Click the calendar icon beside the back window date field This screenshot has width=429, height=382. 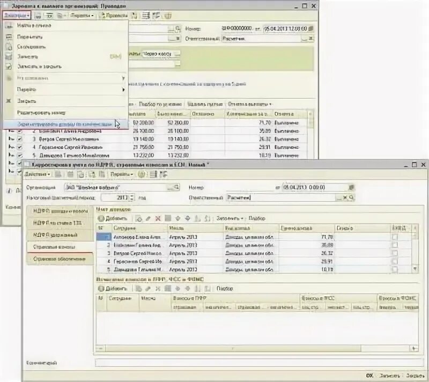point(310,28)
